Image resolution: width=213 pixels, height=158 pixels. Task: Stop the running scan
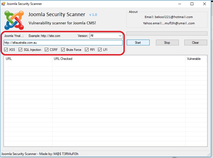(167, 43)
